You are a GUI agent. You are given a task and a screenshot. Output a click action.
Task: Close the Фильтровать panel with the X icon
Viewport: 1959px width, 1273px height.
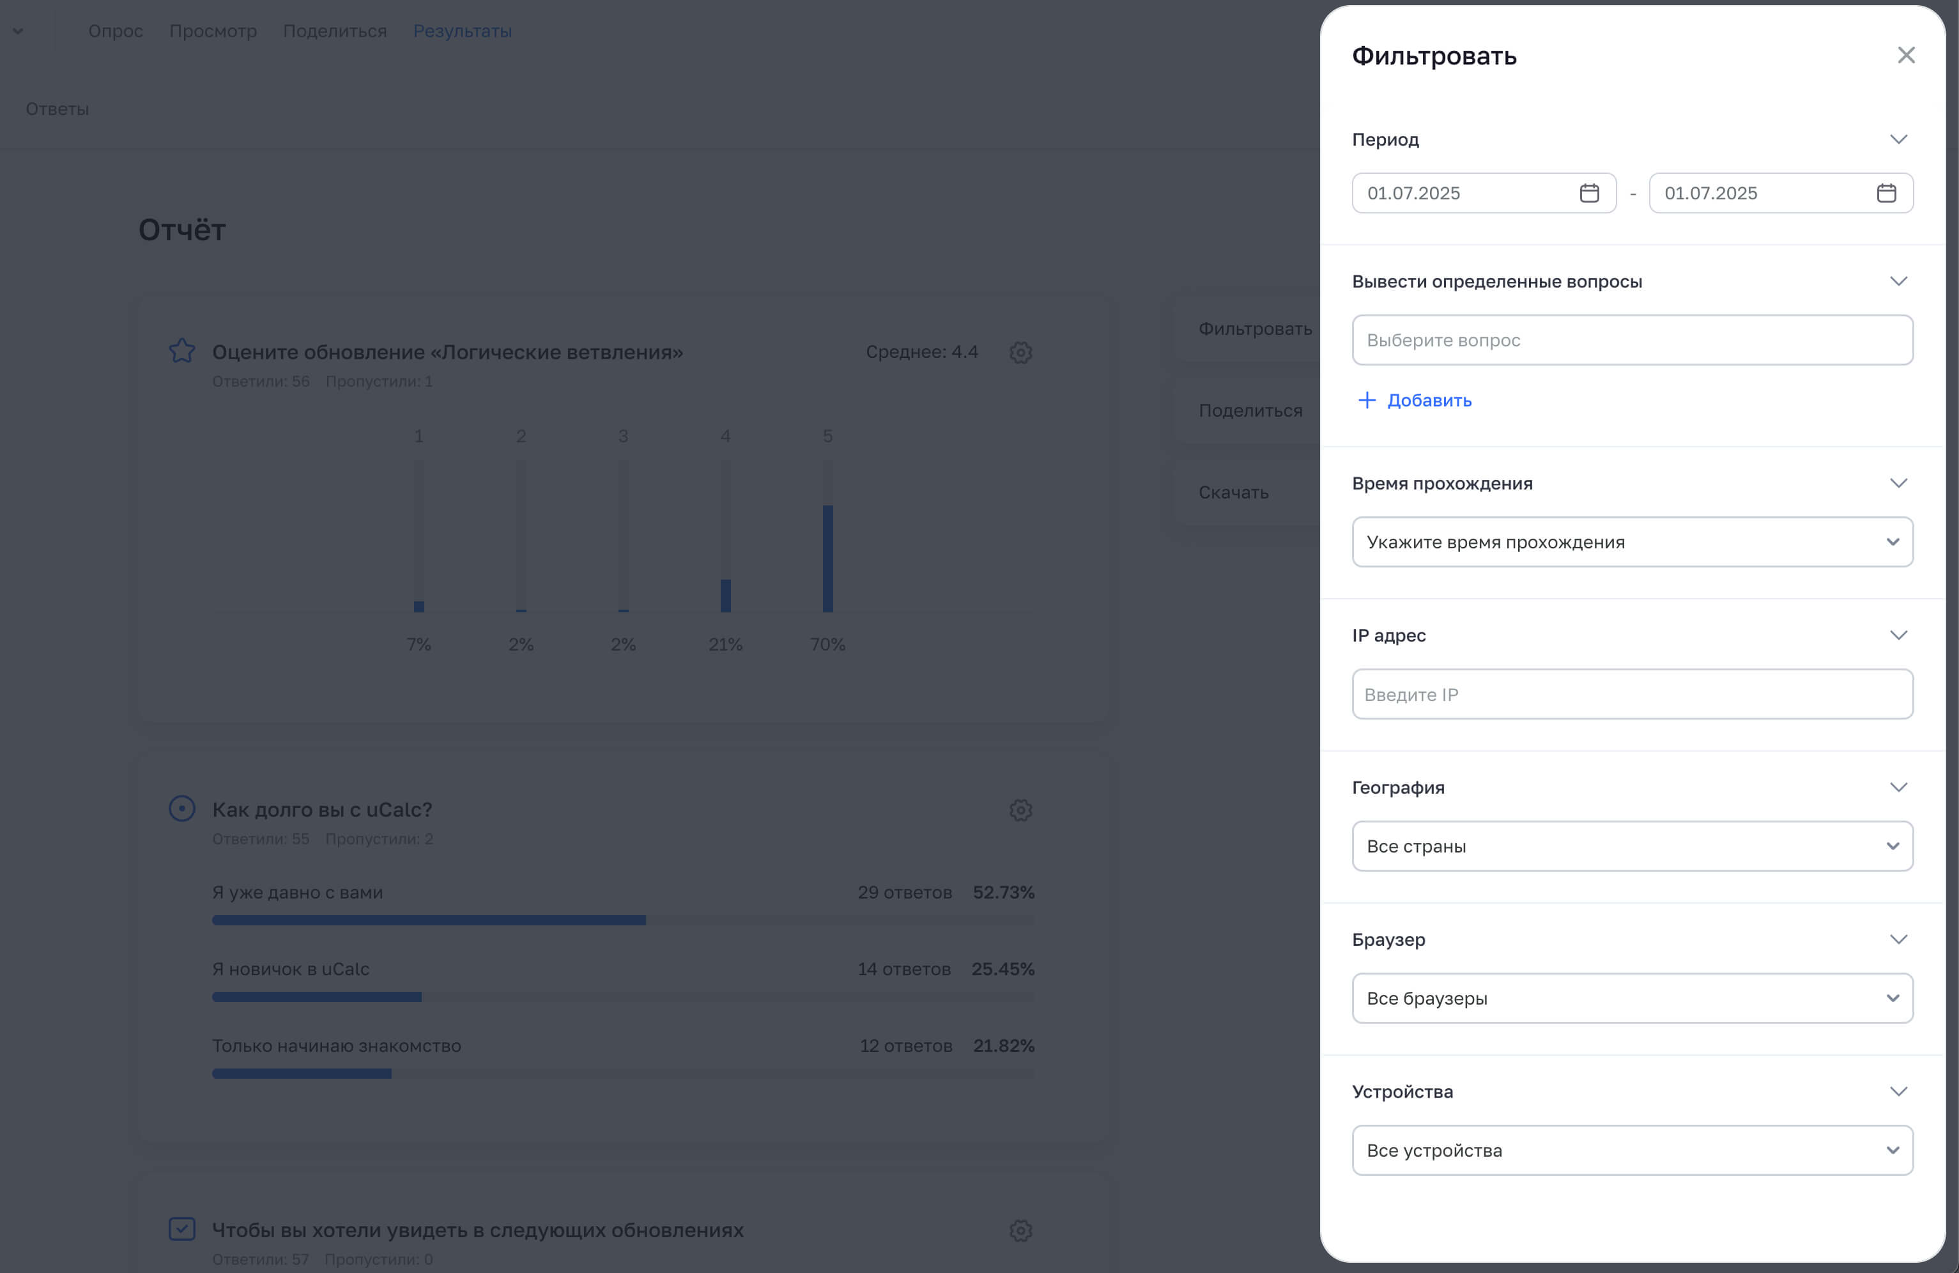(1905, 55)
